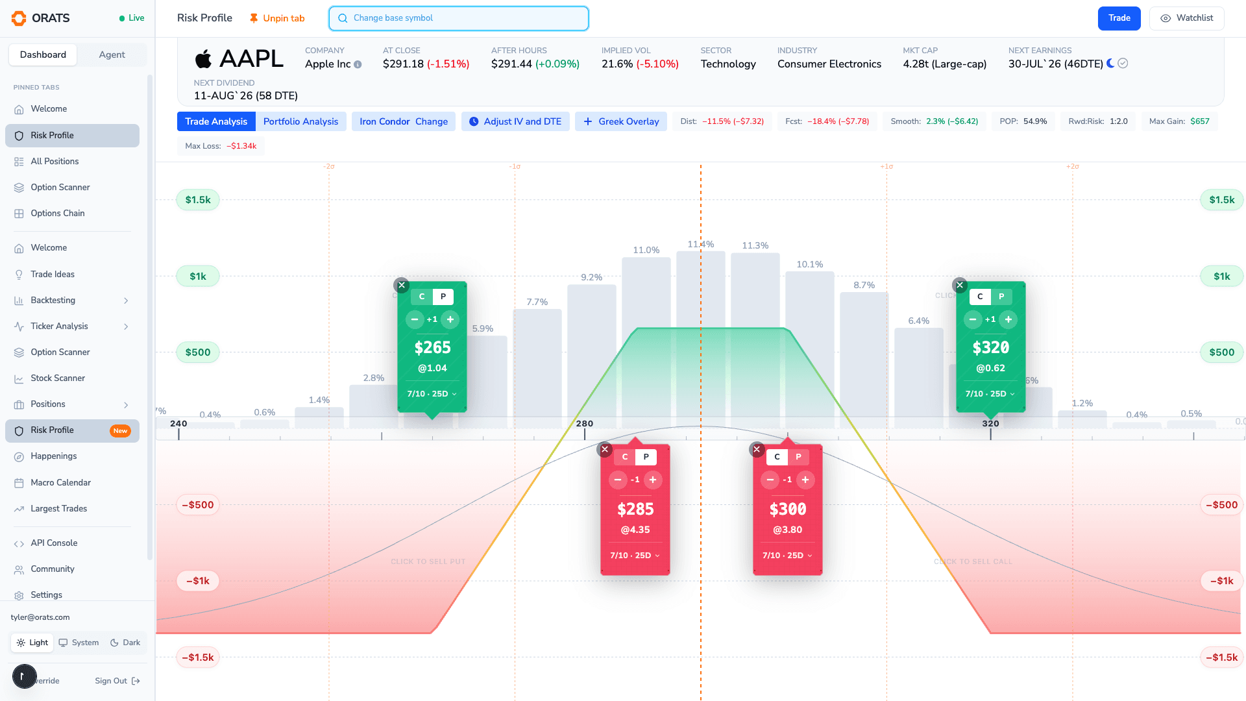
Task: Select the Dark theme option
Action: pyautogui.click(x=125, y=643)
